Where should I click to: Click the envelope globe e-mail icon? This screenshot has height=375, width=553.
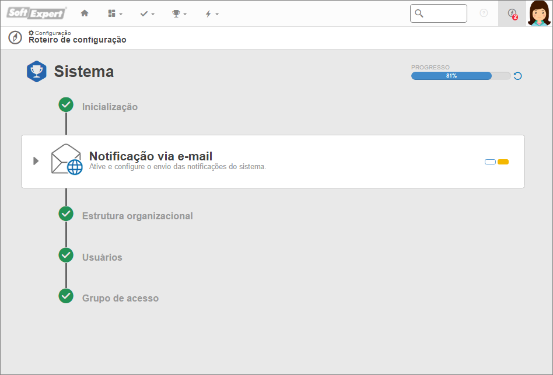click(x=66, y=159)
